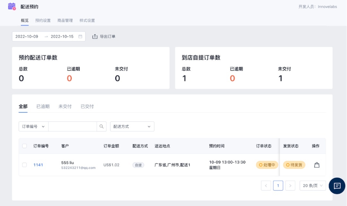Screen dimensions: 347x206
Task: Select the 已逾期 orders tab
Action: [x=43, y=106]
